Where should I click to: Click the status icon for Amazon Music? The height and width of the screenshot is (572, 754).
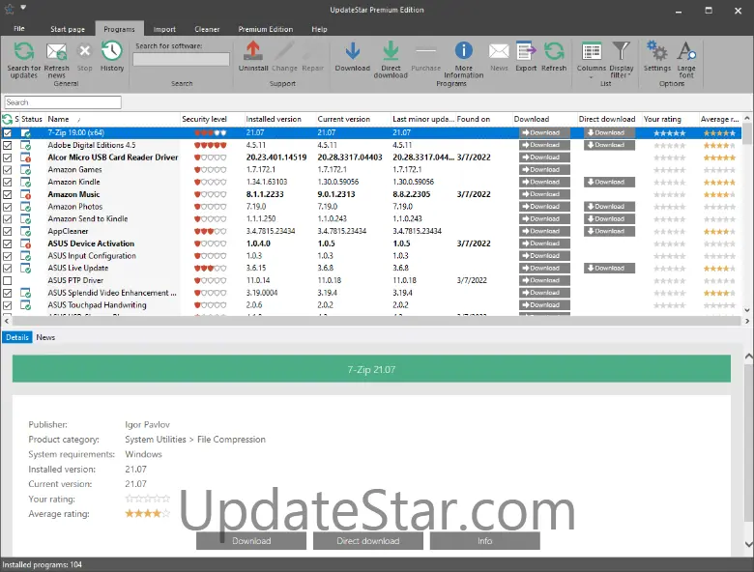(x=26, y=194)
